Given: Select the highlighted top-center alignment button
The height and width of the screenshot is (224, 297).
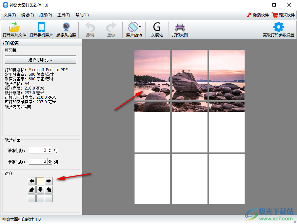Looking at the screenshot, I should 40,181.
